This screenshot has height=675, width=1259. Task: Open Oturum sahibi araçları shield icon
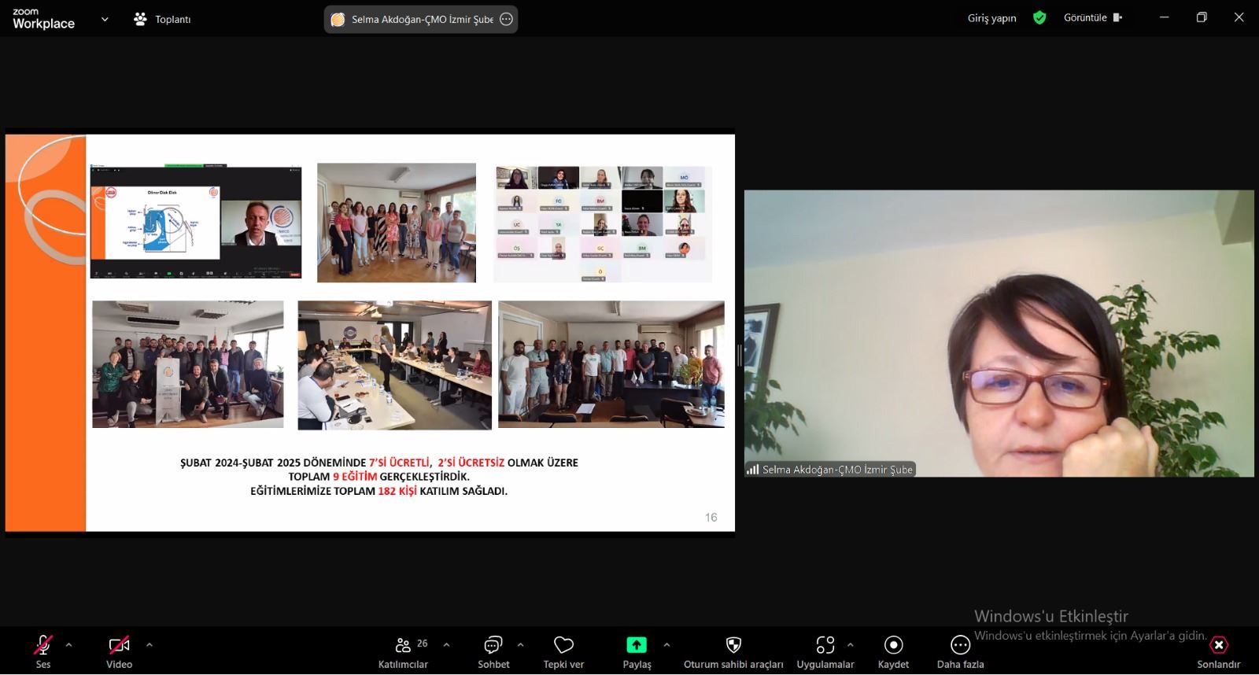pyautogui.click(x=733, y=646)
